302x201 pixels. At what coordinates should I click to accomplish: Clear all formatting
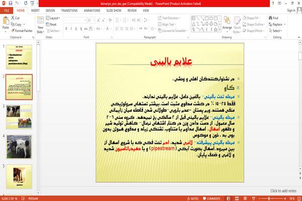[x=110, y=20]
